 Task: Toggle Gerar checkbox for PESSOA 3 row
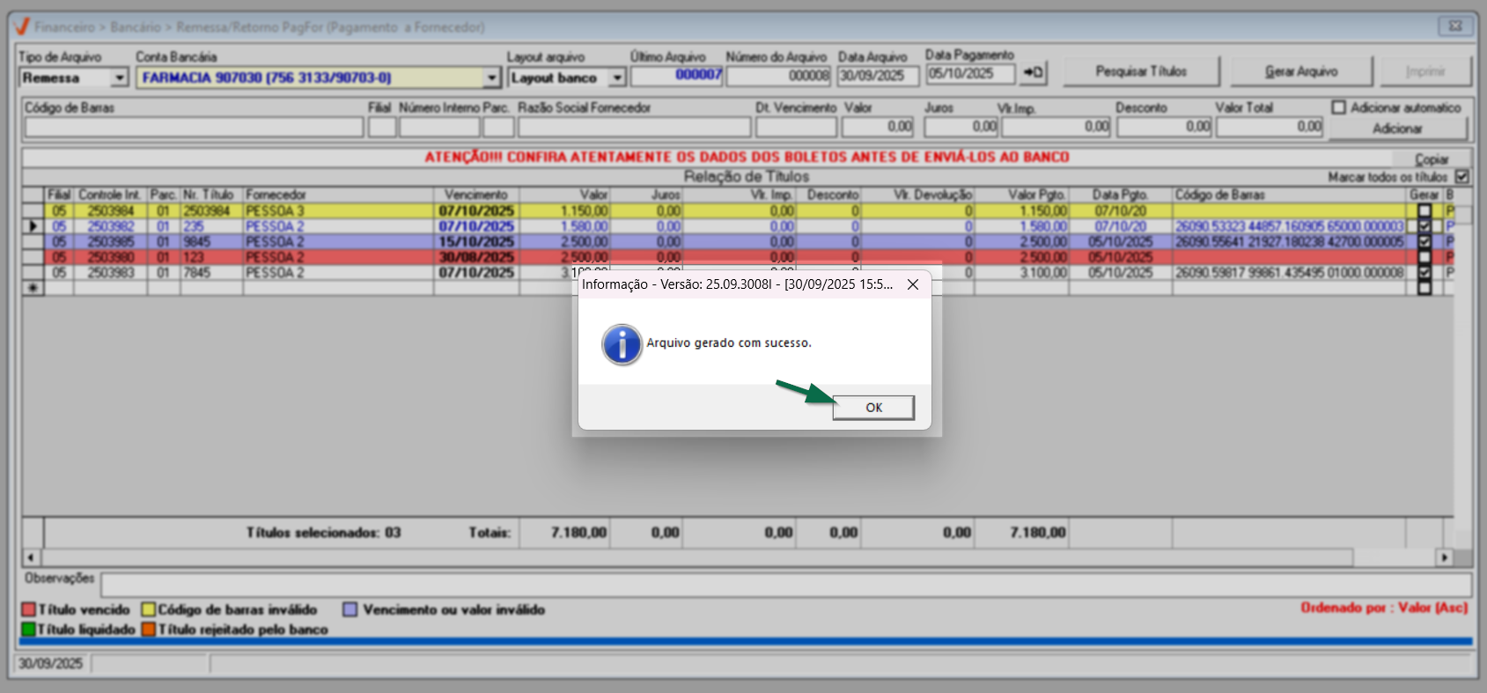click(1424, 211)
